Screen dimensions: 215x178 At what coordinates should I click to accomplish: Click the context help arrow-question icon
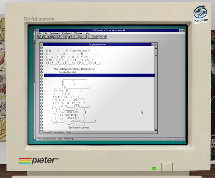coord(105,37)
